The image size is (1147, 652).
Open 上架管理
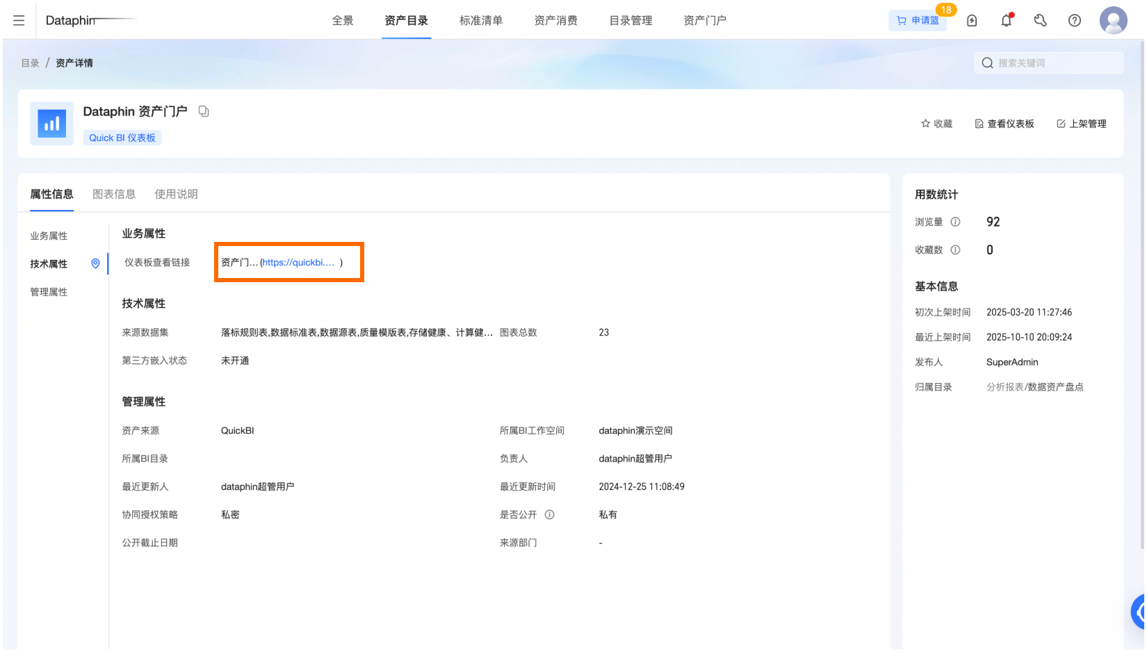(x=1082, y=124)
